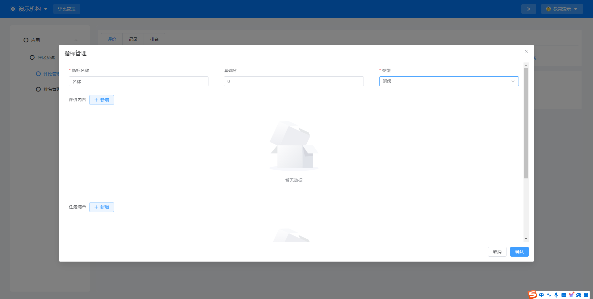
Task: Open the 类型 dropdown showing 班级
Action: [449, 81]
